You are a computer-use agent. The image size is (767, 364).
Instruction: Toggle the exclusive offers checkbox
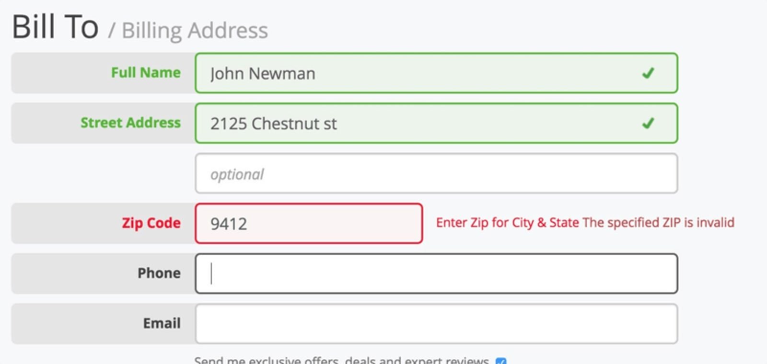(501, 361)
